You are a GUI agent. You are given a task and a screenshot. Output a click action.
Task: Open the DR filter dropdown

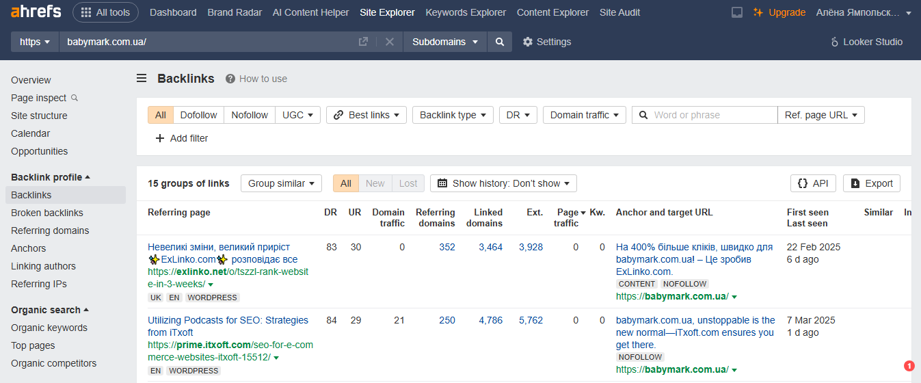click(x=518, y=115)
